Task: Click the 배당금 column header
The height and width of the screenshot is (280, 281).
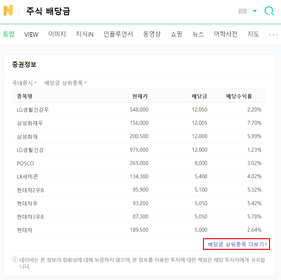Action: (x=199, y=96)
